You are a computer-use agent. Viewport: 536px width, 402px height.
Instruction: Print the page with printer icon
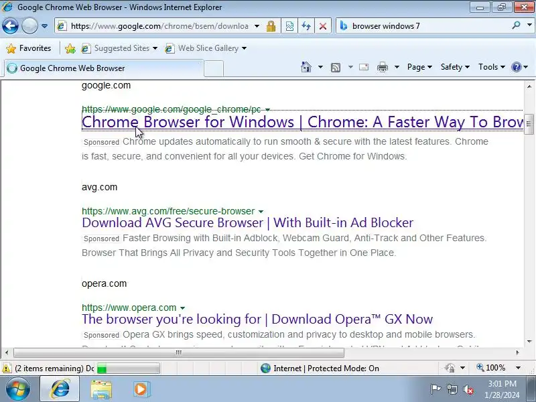[382, 67]
